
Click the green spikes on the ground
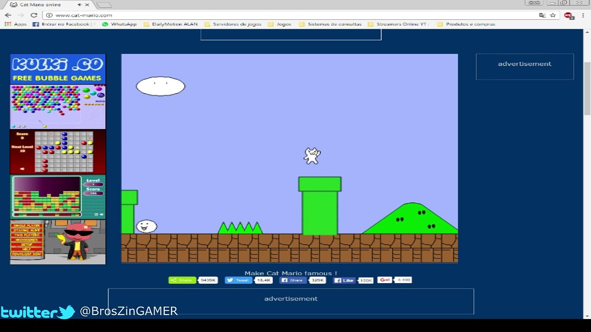[240, 228]
